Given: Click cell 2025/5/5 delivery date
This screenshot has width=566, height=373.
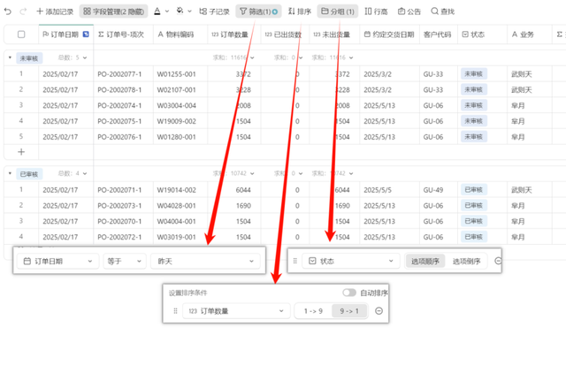Looking at the screenshot, I should (x=389, y=190).
